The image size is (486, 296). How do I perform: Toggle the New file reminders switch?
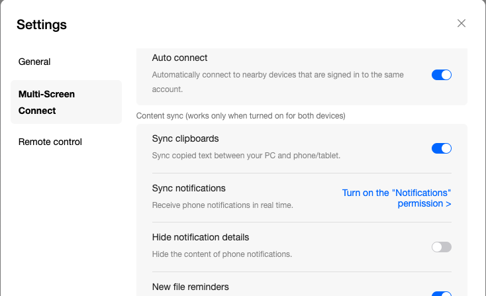(442, 294)
